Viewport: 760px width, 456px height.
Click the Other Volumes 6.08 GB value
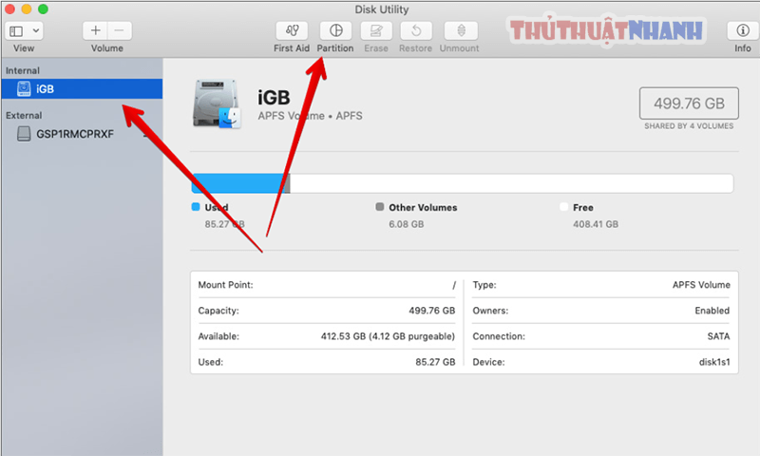pos(407,224)
